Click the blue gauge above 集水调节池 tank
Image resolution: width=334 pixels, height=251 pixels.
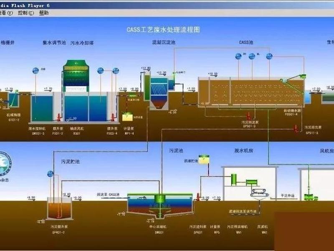tap(35, 71)
